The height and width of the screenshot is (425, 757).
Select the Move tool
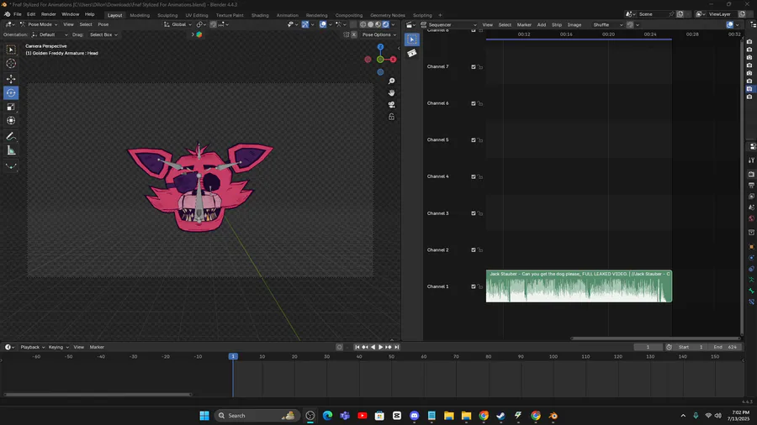point(11,79)
